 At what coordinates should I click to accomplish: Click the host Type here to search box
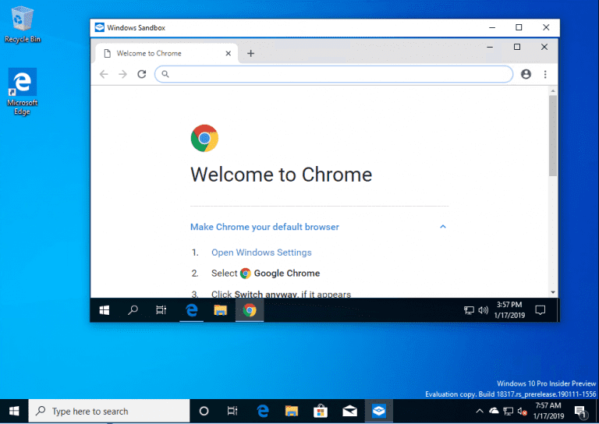tap(109, 411)
